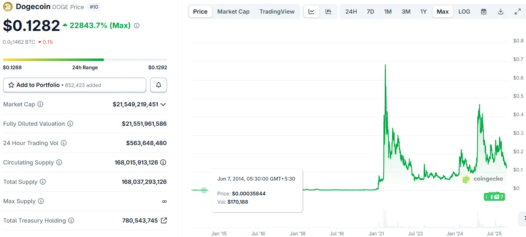
Task: Switch to candlestick chart view icon
Action: (328, 12)
